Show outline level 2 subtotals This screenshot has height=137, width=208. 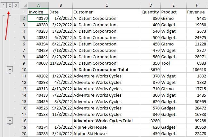click(10, 5)
